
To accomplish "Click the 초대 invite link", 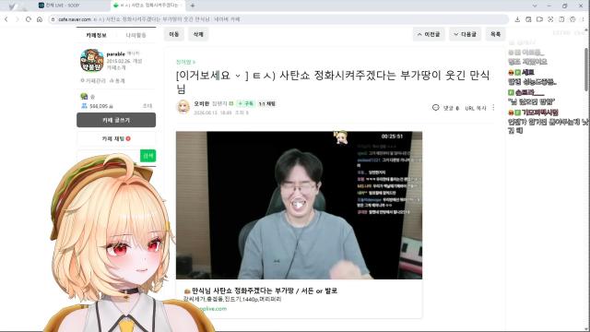I will [147, 106].
